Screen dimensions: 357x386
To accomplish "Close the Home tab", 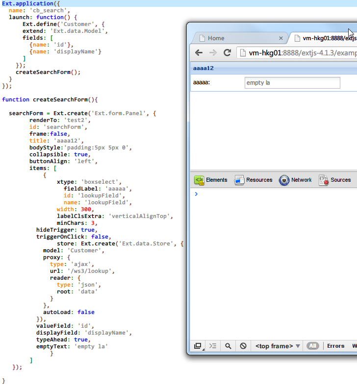I will [281, 38].
